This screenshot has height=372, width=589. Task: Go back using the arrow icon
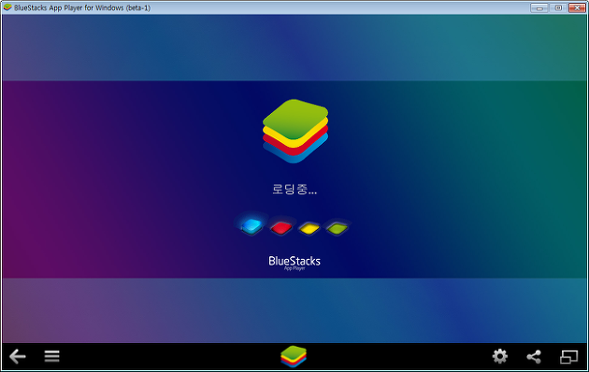(x=18, y=356)
